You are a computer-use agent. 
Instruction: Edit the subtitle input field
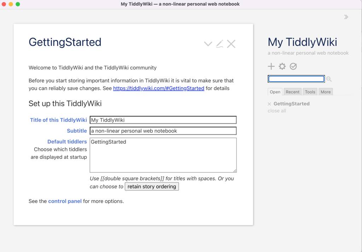(163, 131)
